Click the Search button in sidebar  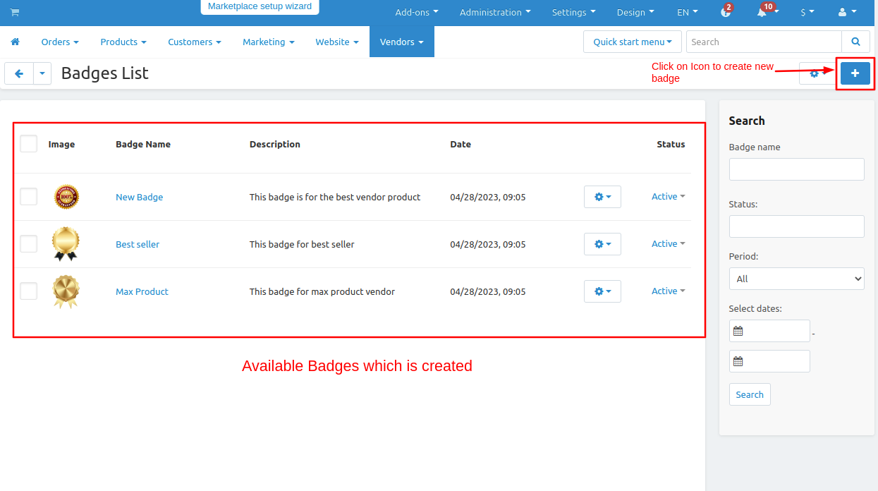(750, 394)
